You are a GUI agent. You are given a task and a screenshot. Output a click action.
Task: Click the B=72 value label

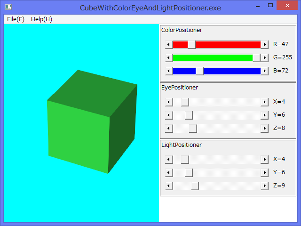pos(281,71)
